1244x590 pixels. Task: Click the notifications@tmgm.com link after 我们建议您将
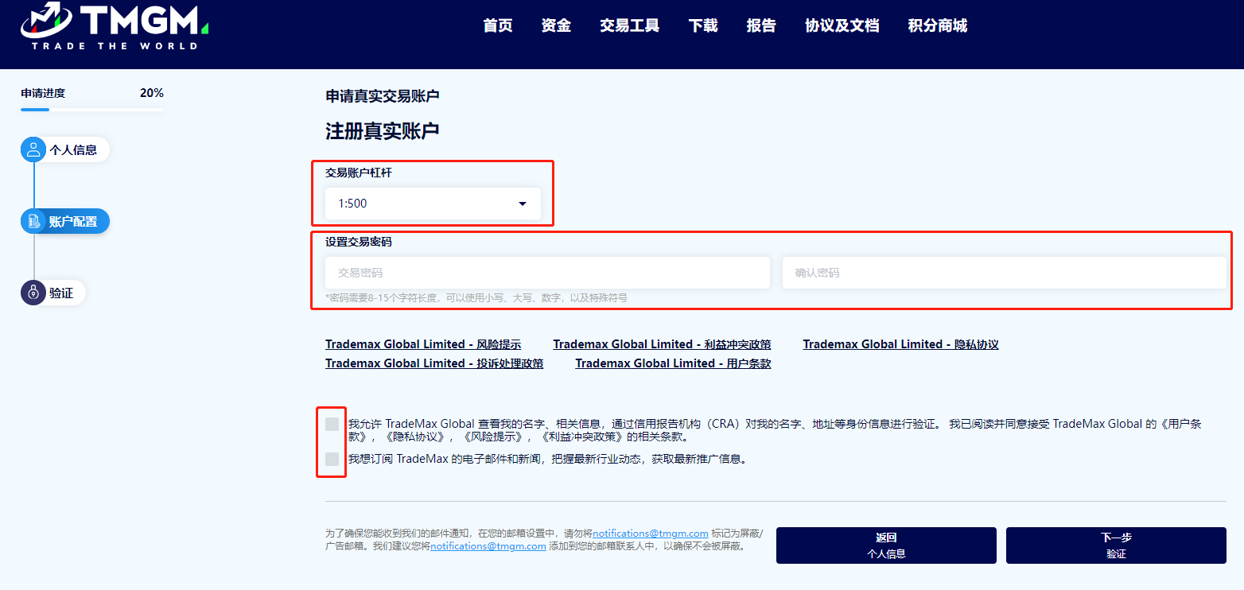pyautogui.click(x=488, y=546)
